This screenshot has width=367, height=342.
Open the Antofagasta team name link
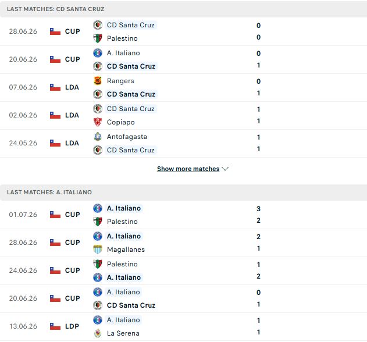127,137
